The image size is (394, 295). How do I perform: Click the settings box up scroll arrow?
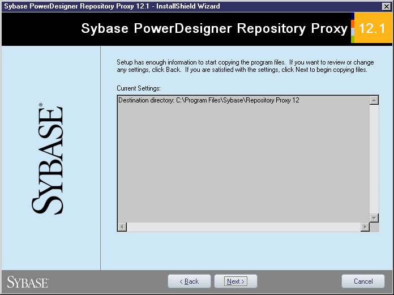point(374,100)
